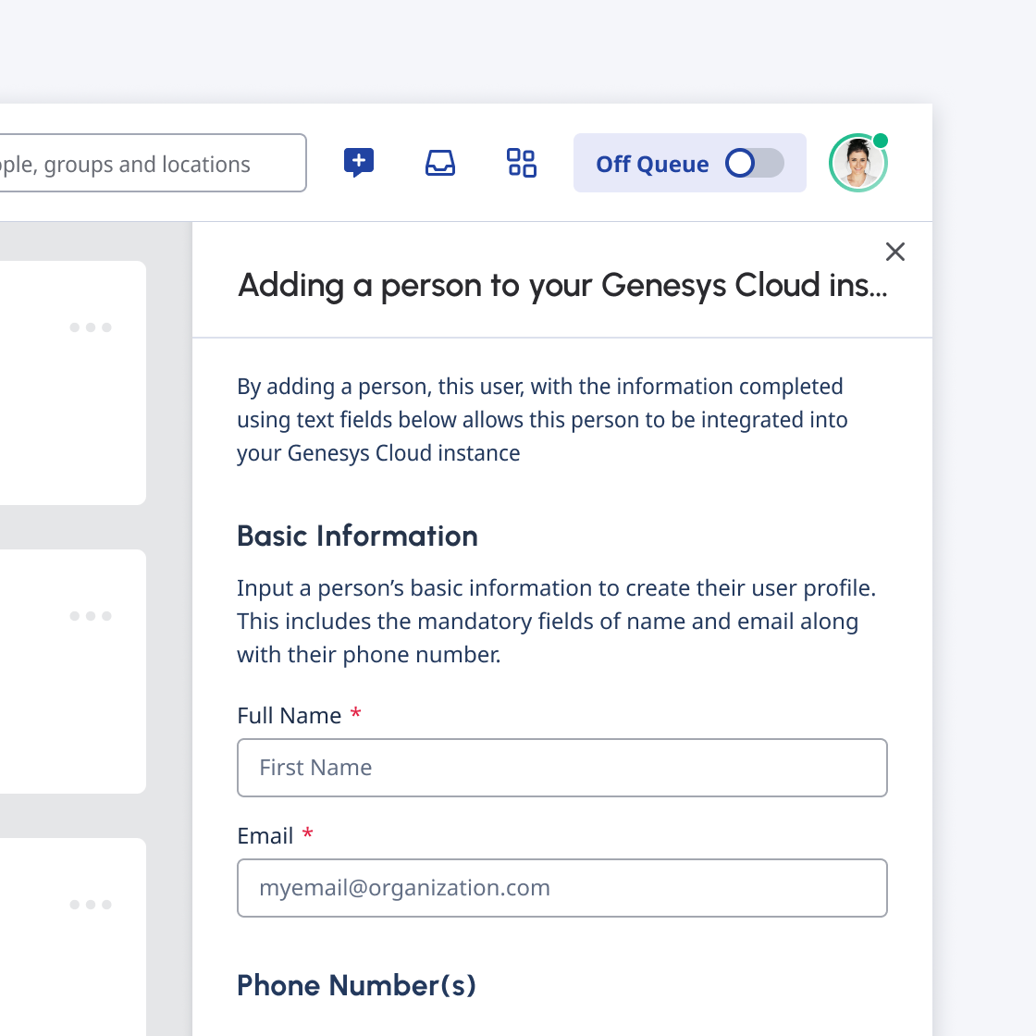
Task: Close the Adding a person panel
Action: tap(894, 251)
